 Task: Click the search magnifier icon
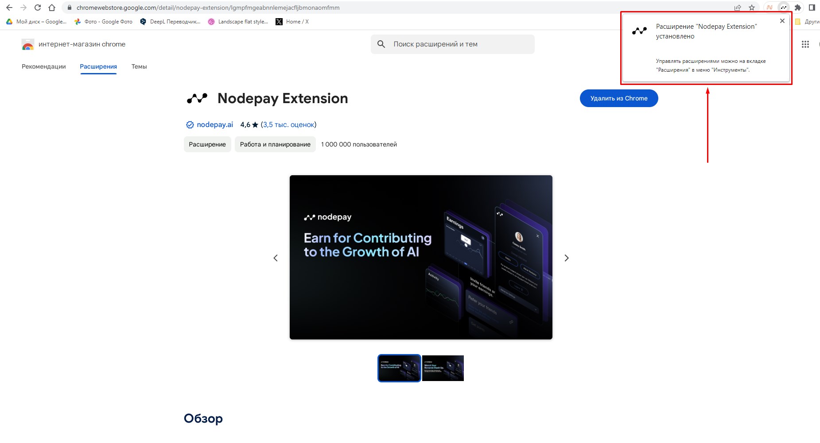[x=381, y=44]
